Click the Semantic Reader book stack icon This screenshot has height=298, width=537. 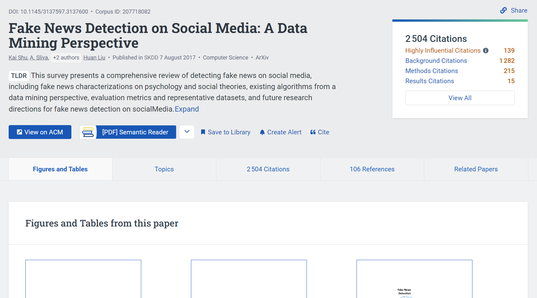pyautogui.click(x=88, y=132)
